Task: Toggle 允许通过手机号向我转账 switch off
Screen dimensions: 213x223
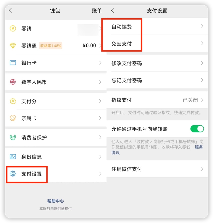Action: click(197, 129)
